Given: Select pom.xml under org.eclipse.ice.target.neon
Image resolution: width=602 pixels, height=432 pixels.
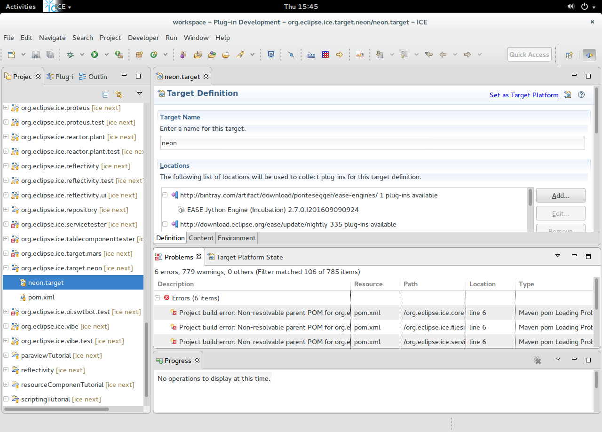Looking at the screenshot, I should 41,297.
